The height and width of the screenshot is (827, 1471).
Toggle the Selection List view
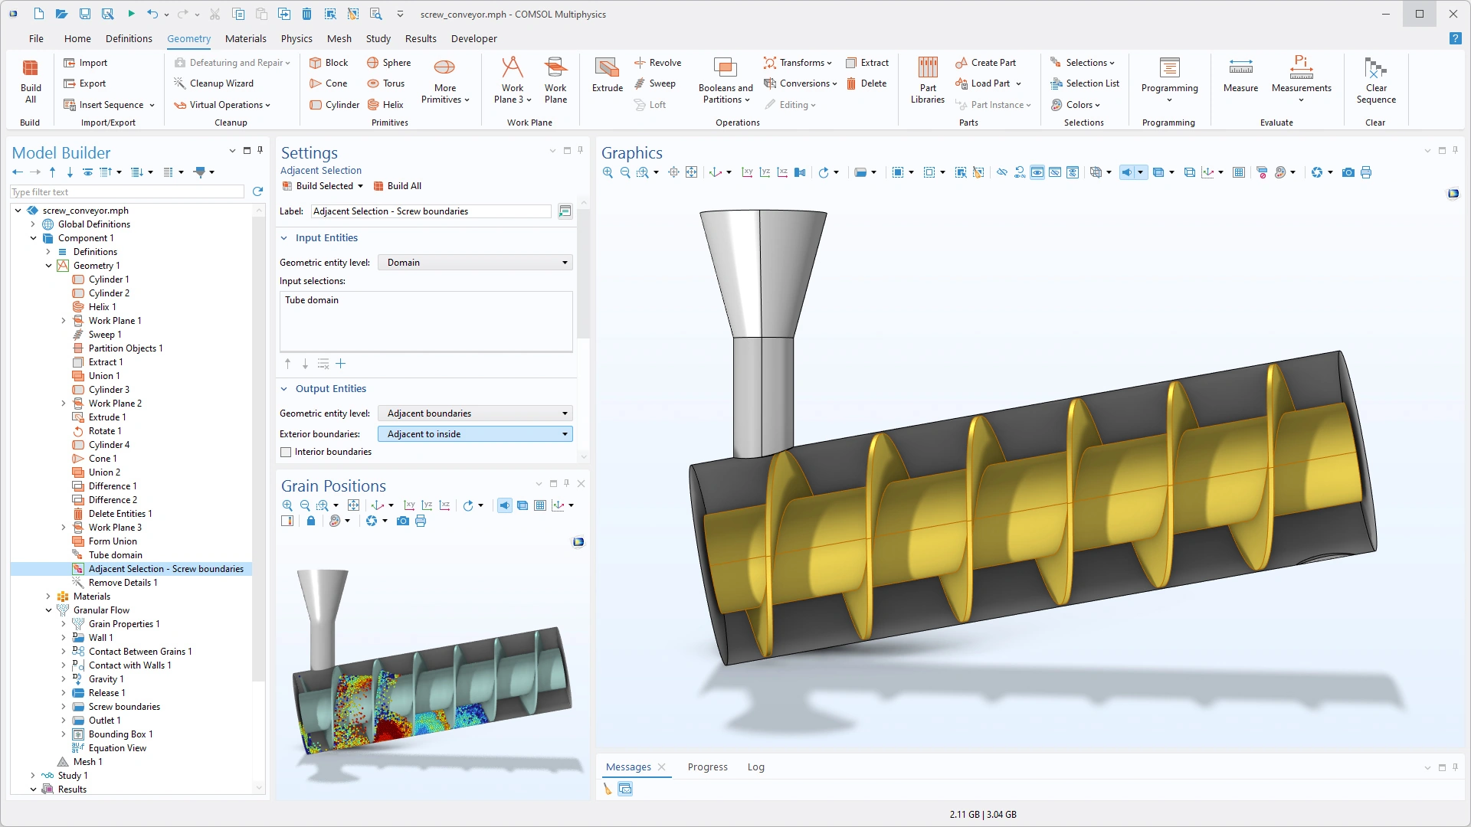(1085, 83)
